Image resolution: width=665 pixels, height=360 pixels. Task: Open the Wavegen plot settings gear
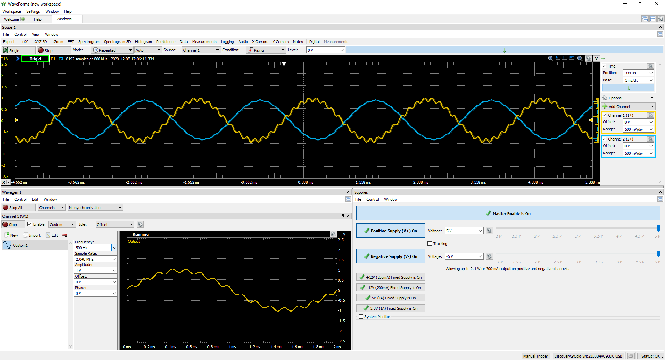pyautogui.click(x=333, y=234)
